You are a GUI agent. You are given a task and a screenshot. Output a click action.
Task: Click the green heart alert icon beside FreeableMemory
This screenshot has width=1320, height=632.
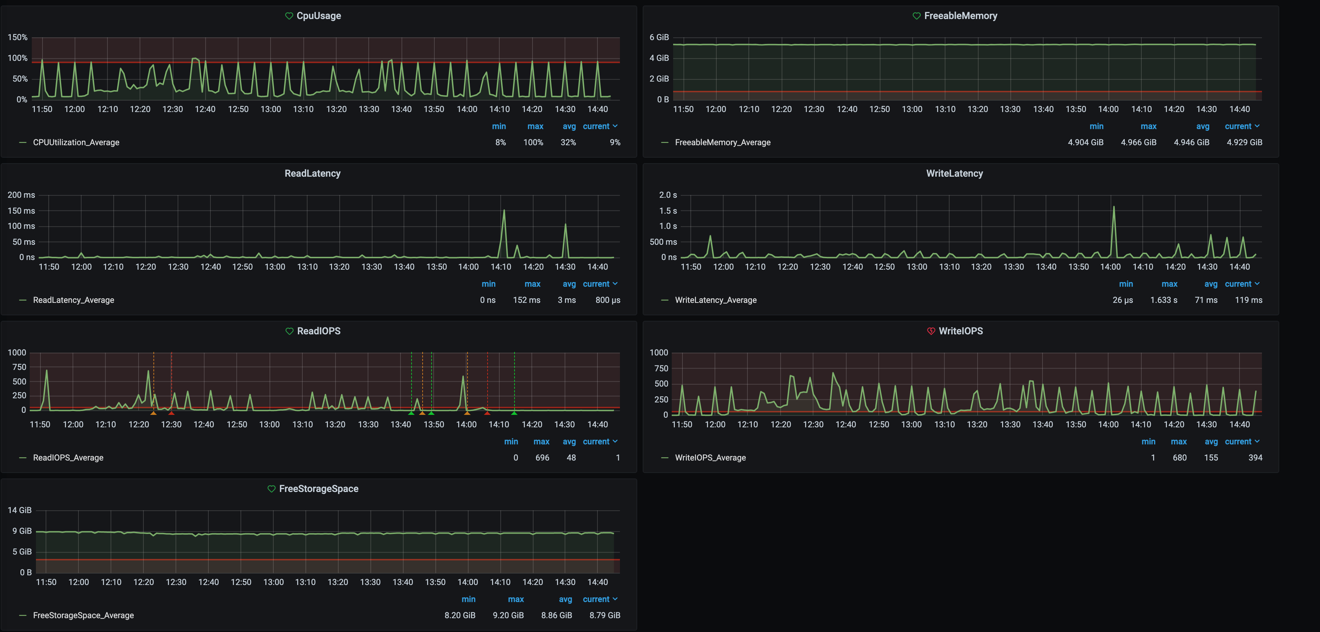917,16
